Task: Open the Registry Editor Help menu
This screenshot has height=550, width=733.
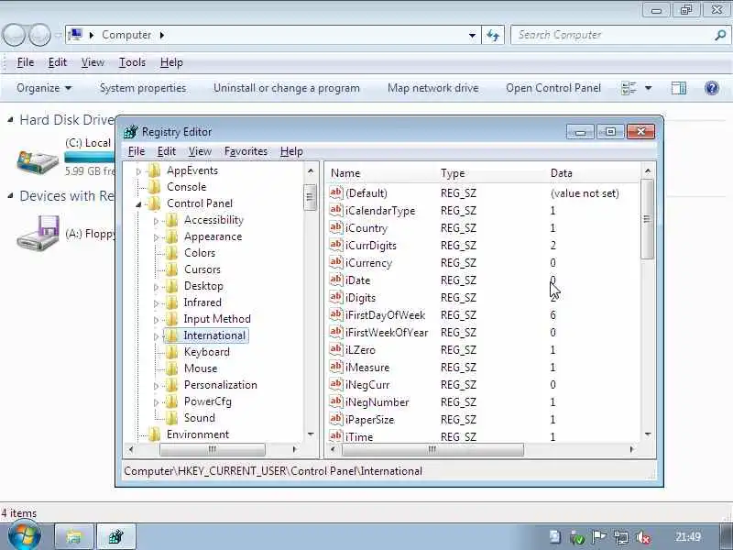Action: click(291, 151)
